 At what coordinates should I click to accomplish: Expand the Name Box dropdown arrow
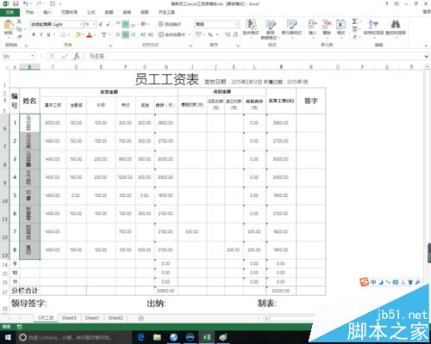pyautogui.click(x=33, y=56)
